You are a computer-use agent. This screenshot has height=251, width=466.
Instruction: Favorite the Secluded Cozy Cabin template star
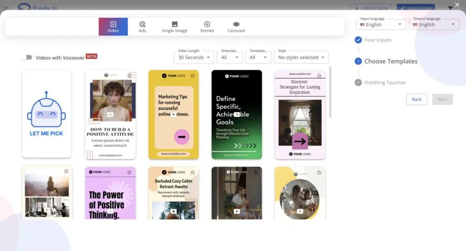click(192, 172)
